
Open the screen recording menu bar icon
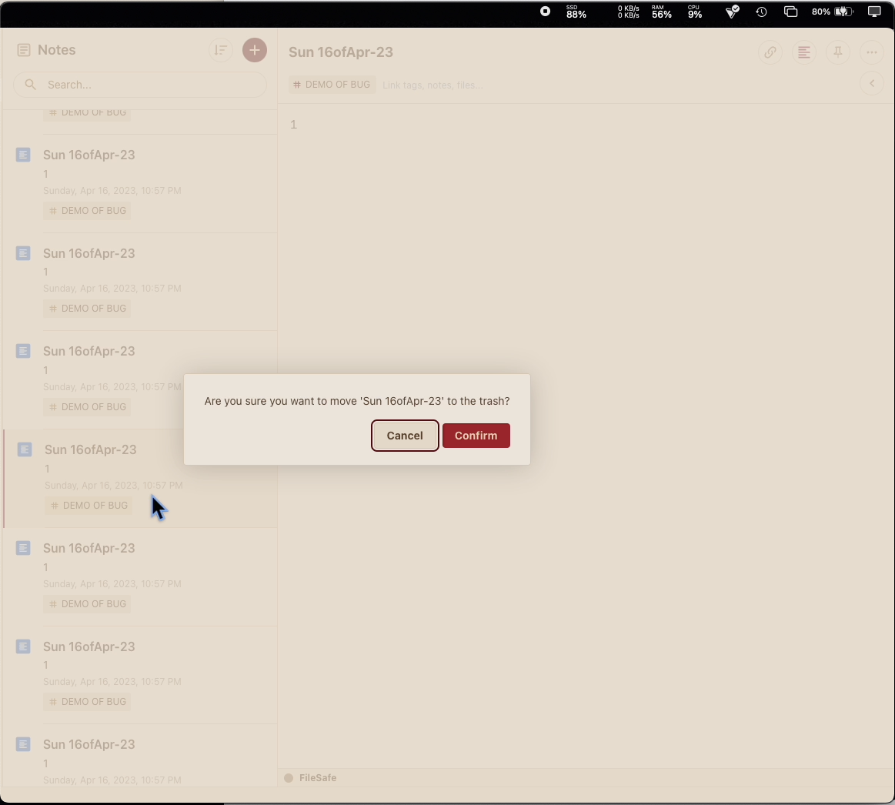(x=545, y=12)
